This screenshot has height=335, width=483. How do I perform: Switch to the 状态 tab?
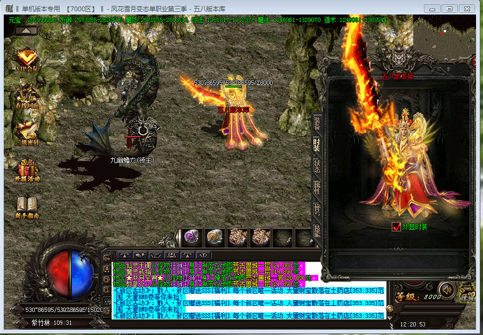pyautogui.click(x=317, y=166)
